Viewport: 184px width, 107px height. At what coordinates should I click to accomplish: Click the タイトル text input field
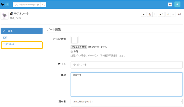126,65
